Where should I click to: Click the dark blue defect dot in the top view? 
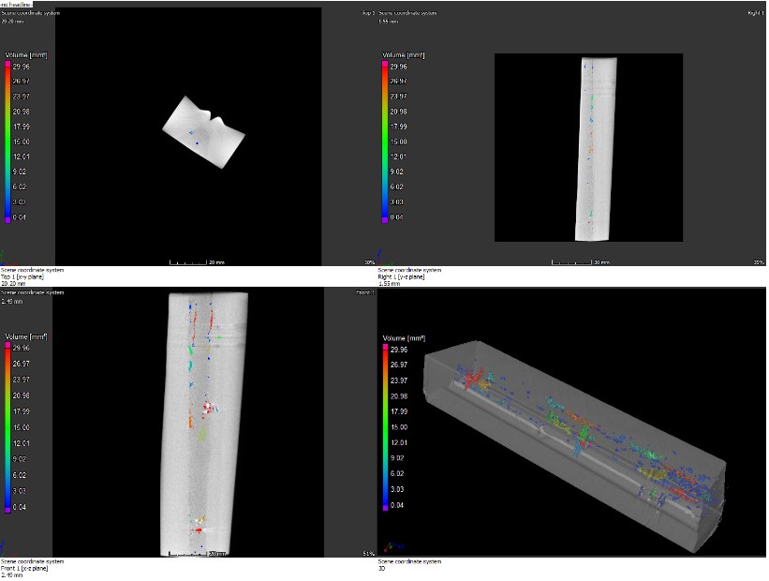pyautogui.click(x=197, y=142)
